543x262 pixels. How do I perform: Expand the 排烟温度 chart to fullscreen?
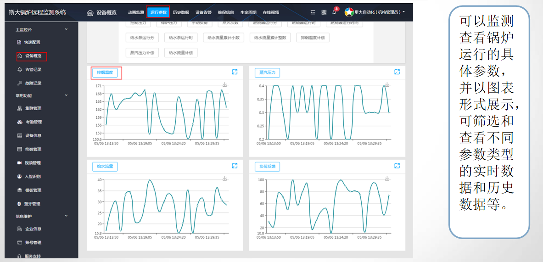[235, 72]
